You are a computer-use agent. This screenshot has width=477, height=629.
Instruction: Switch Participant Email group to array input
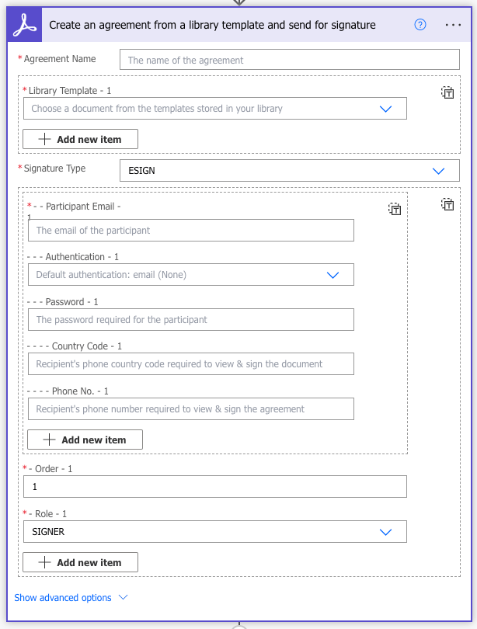pos(395,209)
